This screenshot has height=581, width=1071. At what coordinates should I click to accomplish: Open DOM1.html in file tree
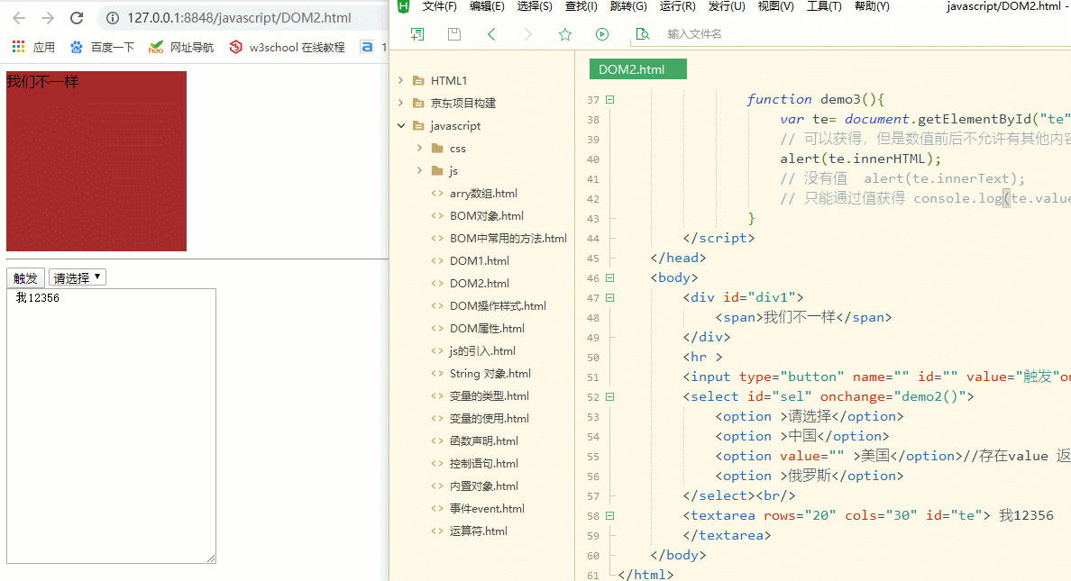tap(480, 261)
